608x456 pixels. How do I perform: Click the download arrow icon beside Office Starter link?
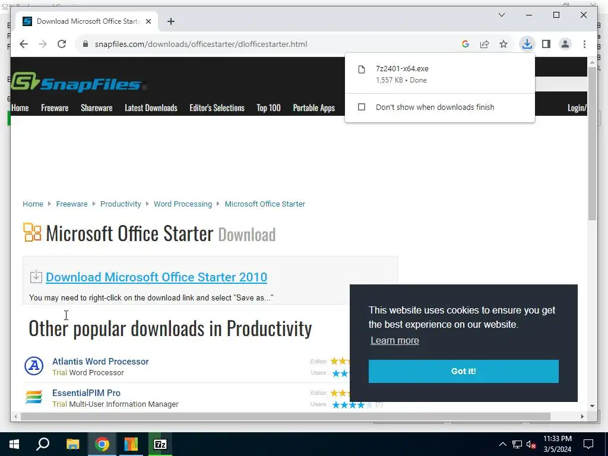(x=36, y=277)
